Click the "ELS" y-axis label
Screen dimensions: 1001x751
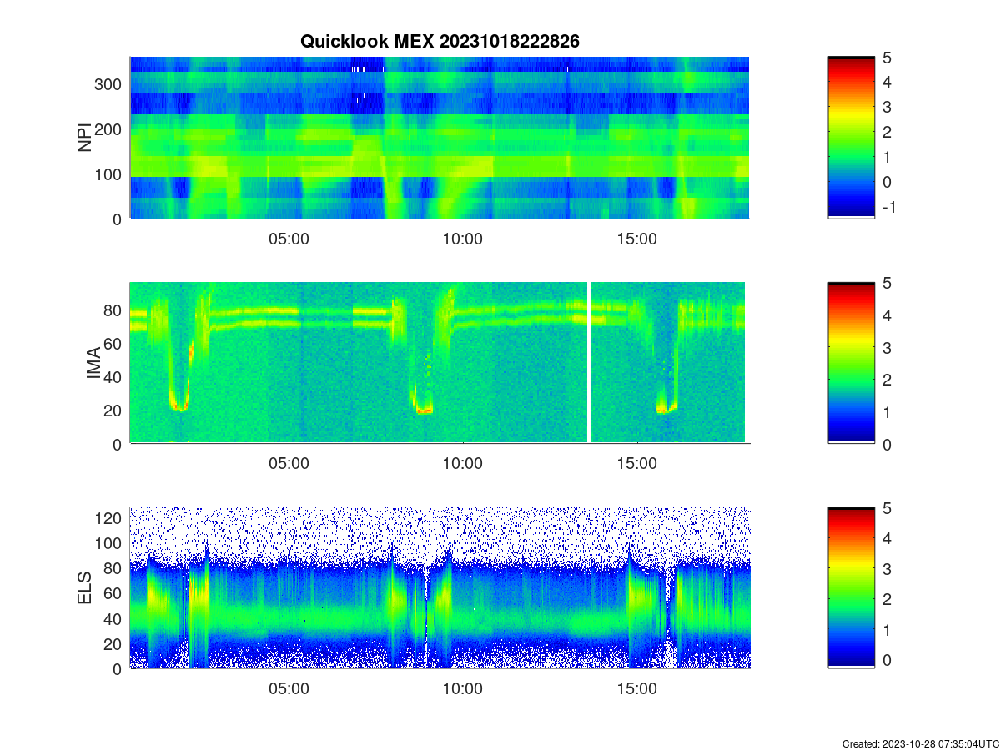coord(85,588)
